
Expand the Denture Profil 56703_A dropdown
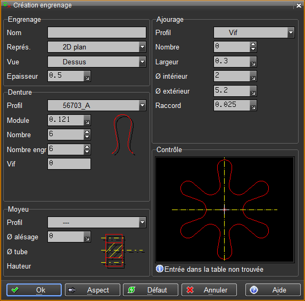142,105
